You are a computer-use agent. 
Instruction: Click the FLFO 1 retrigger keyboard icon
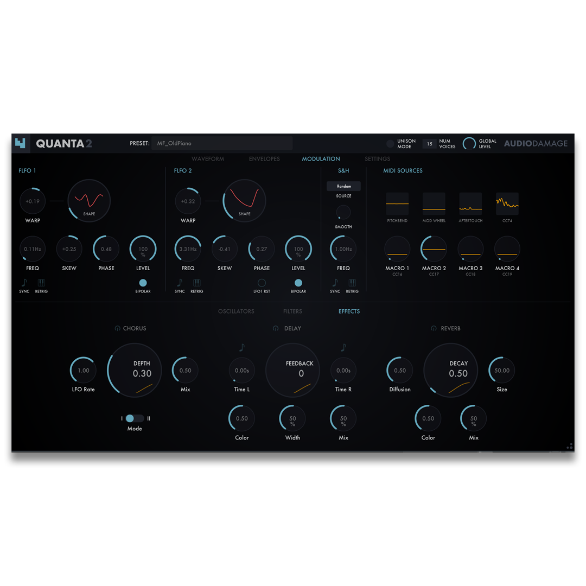[x=42, y=284]
